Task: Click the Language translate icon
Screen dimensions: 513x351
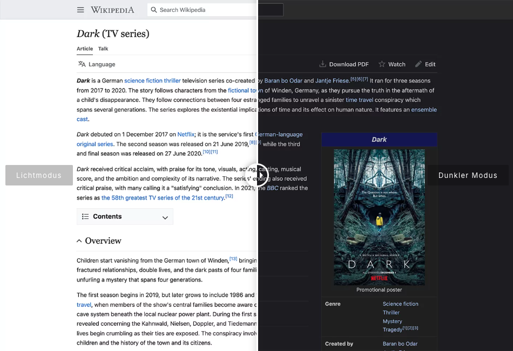Action: [x=82, y=64]
